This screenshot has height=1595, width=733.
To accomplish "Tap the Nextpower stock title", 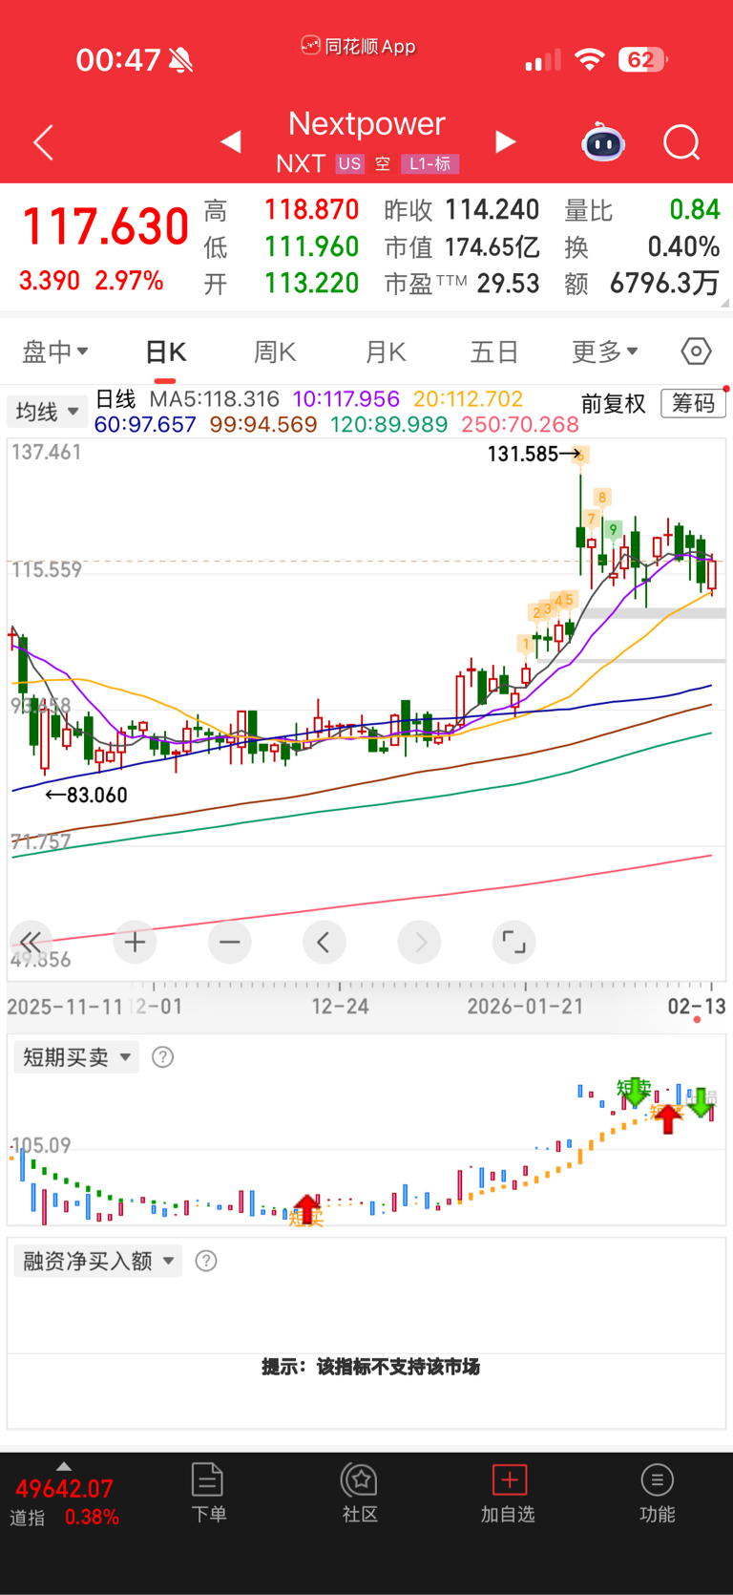I will (366, 123).
